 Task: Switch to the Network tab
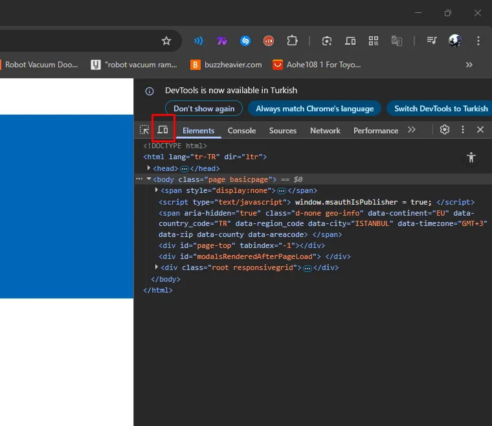tap(325, 130)
